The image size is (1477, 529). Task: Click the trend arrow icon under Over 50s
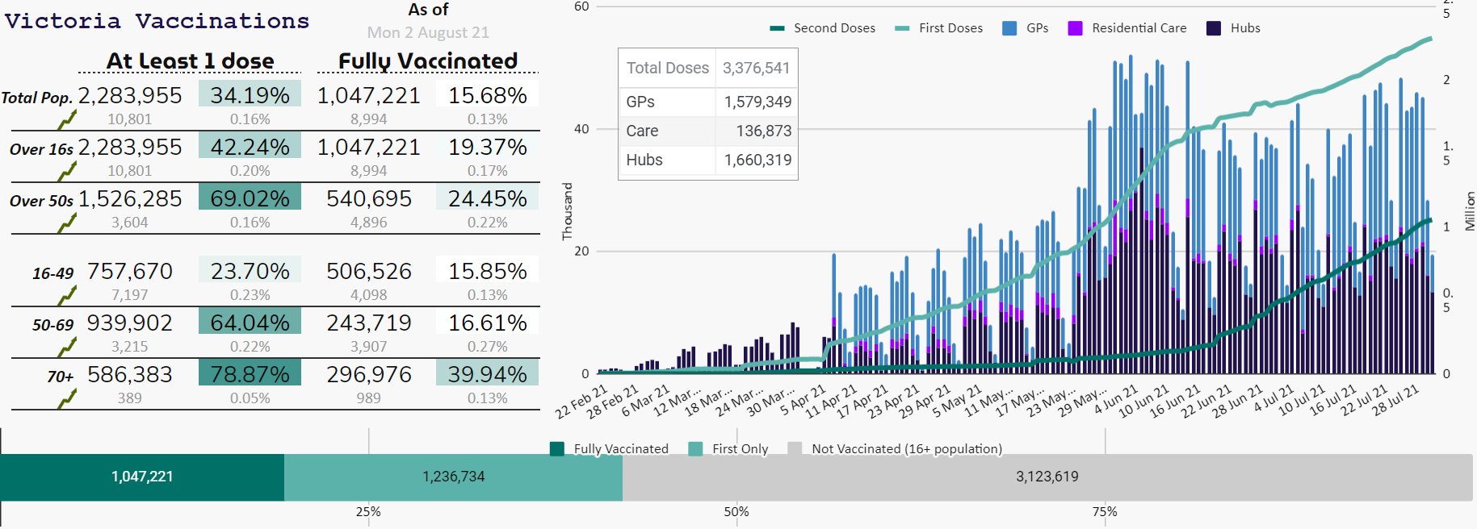67,223
